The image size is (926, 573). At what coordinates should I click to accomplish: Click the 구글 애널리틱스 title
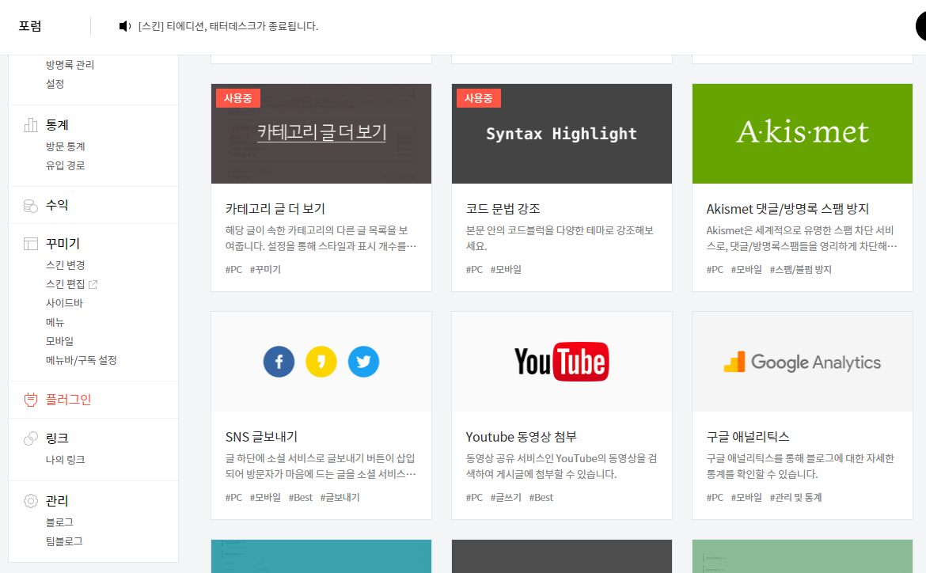coord(748,437)
